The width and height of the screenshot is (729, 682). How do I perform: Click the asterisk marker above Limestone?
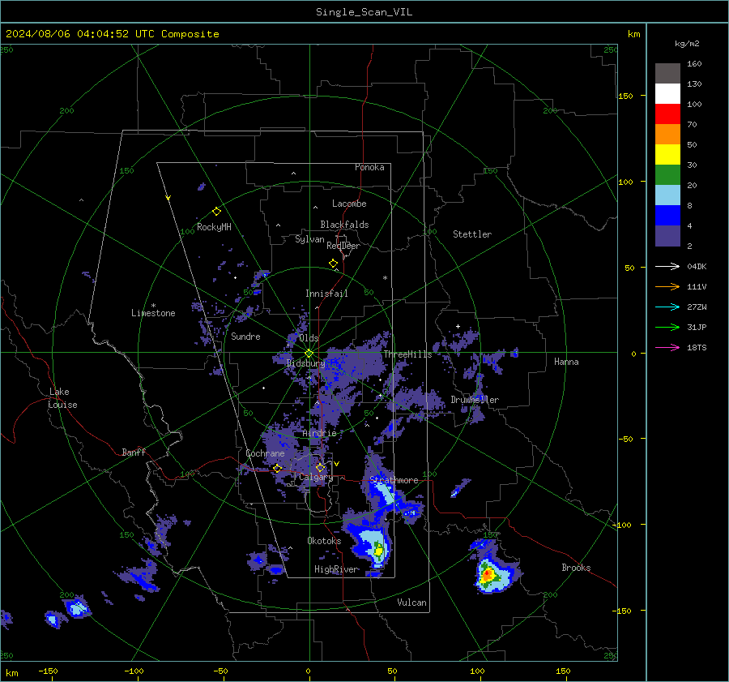(153, 306)
